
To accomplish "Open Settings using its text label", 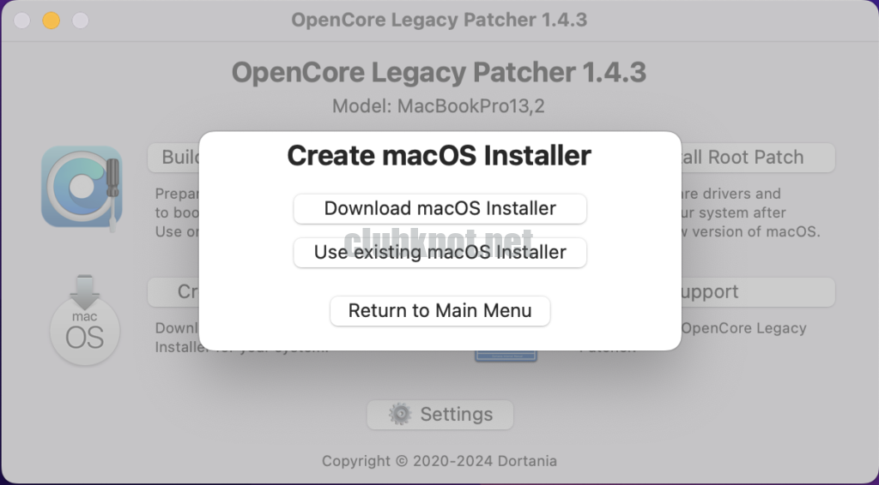I will tap(456, 415).
